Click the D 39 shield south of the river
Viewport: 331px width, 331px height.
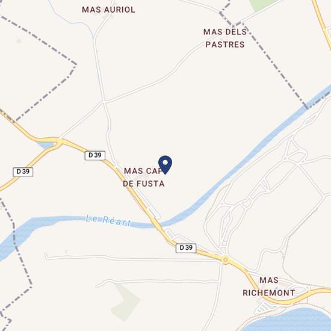[186, 248]
